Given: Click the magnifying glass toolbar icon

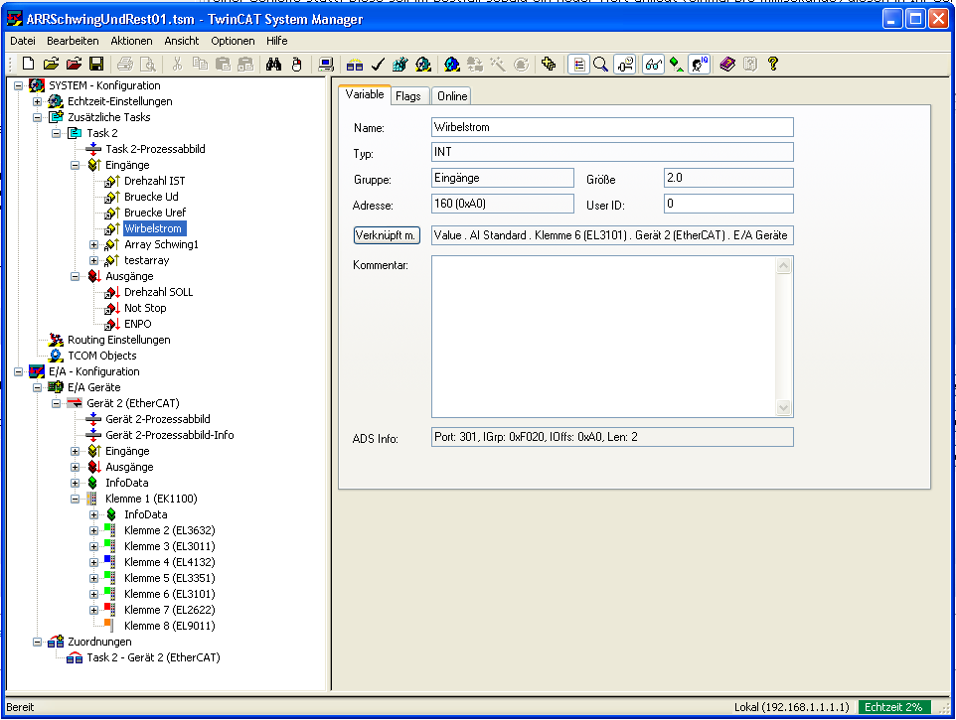Looking at the screenshot, I should 601,65.
